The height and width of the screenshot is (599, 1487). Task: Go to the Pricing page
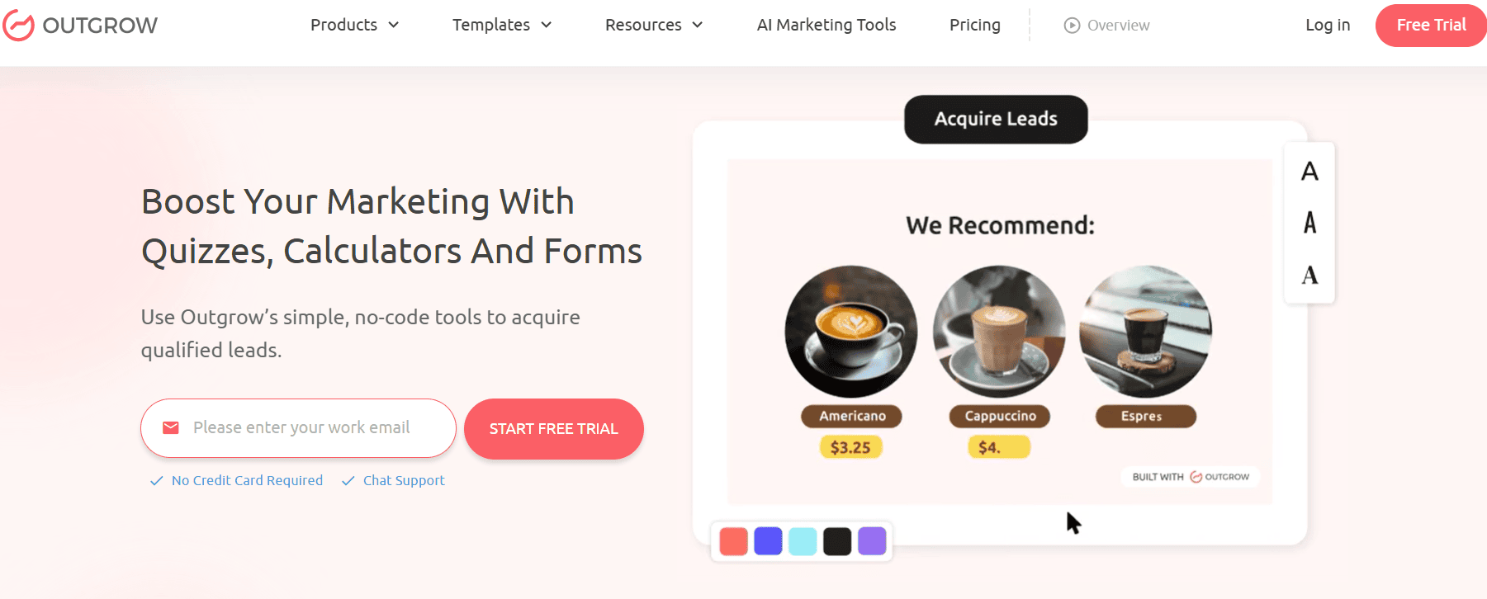[x=975, y=25]
